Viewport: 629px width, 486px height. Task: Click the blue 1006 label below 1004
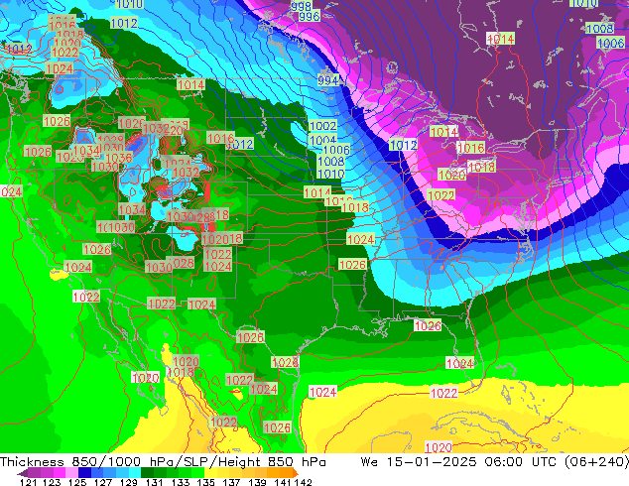coord(336,150)
